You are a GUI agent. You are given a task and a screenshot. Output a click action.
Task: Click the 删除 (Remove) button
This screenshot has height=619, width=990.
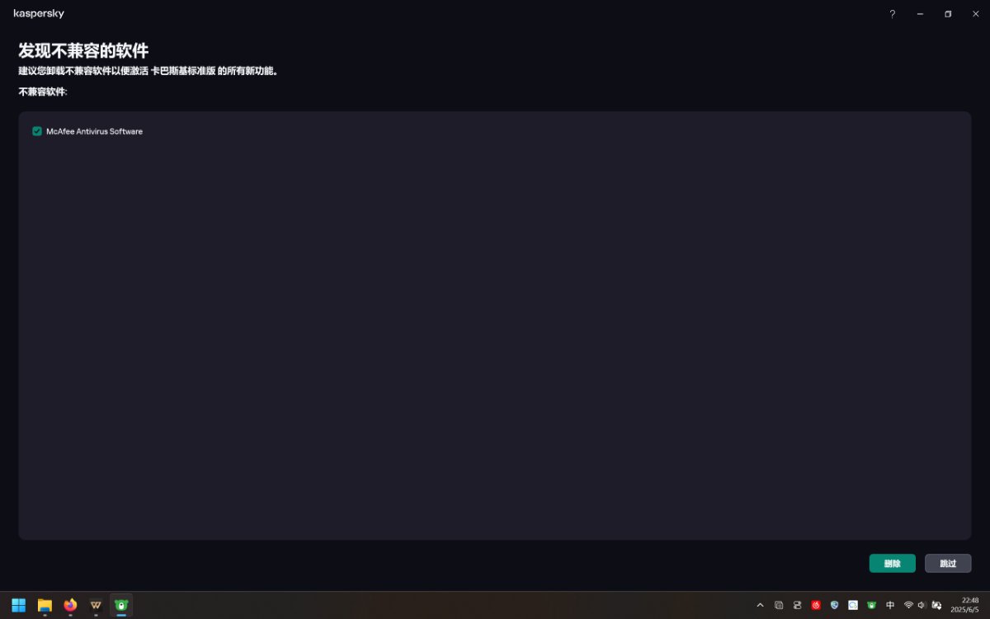click(892, 564)
